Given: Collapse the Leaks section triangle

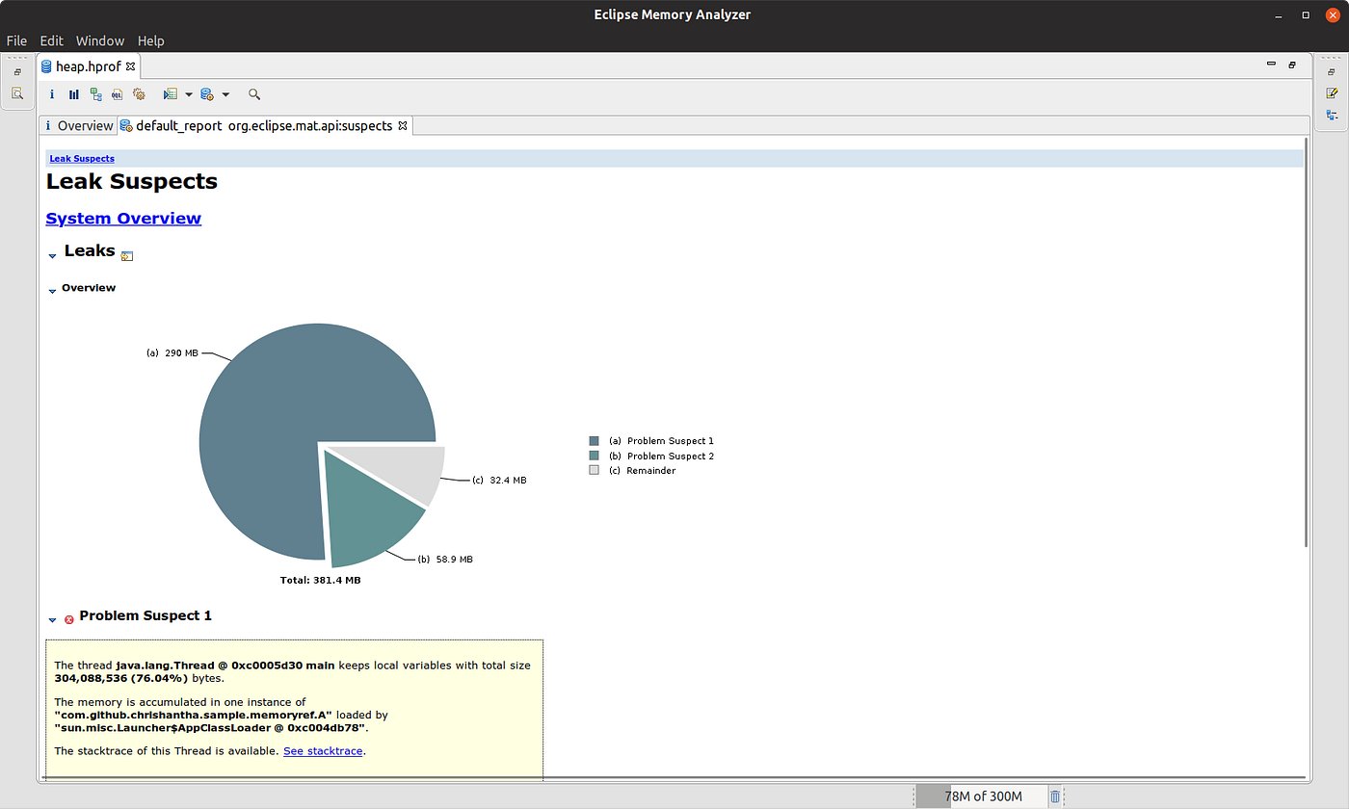Looking at the screenshot, I should point(52,254).
